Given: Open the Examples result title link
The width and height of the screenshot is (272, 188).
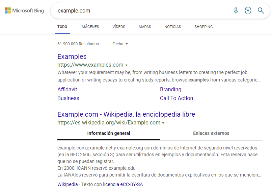Looking at the screenshot, I should click(72, 57).
